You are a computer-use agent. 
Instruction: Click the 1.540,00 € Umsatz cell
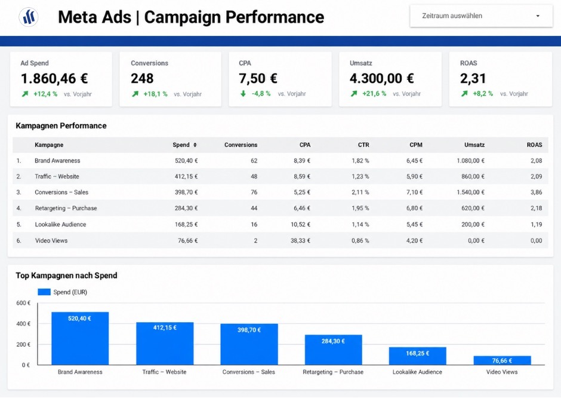click(470, 192)
